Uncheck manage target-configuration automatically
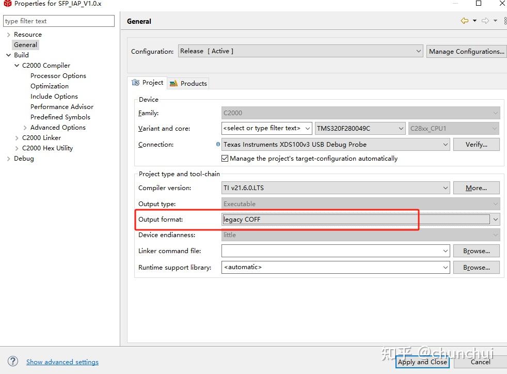 (225, 159)
